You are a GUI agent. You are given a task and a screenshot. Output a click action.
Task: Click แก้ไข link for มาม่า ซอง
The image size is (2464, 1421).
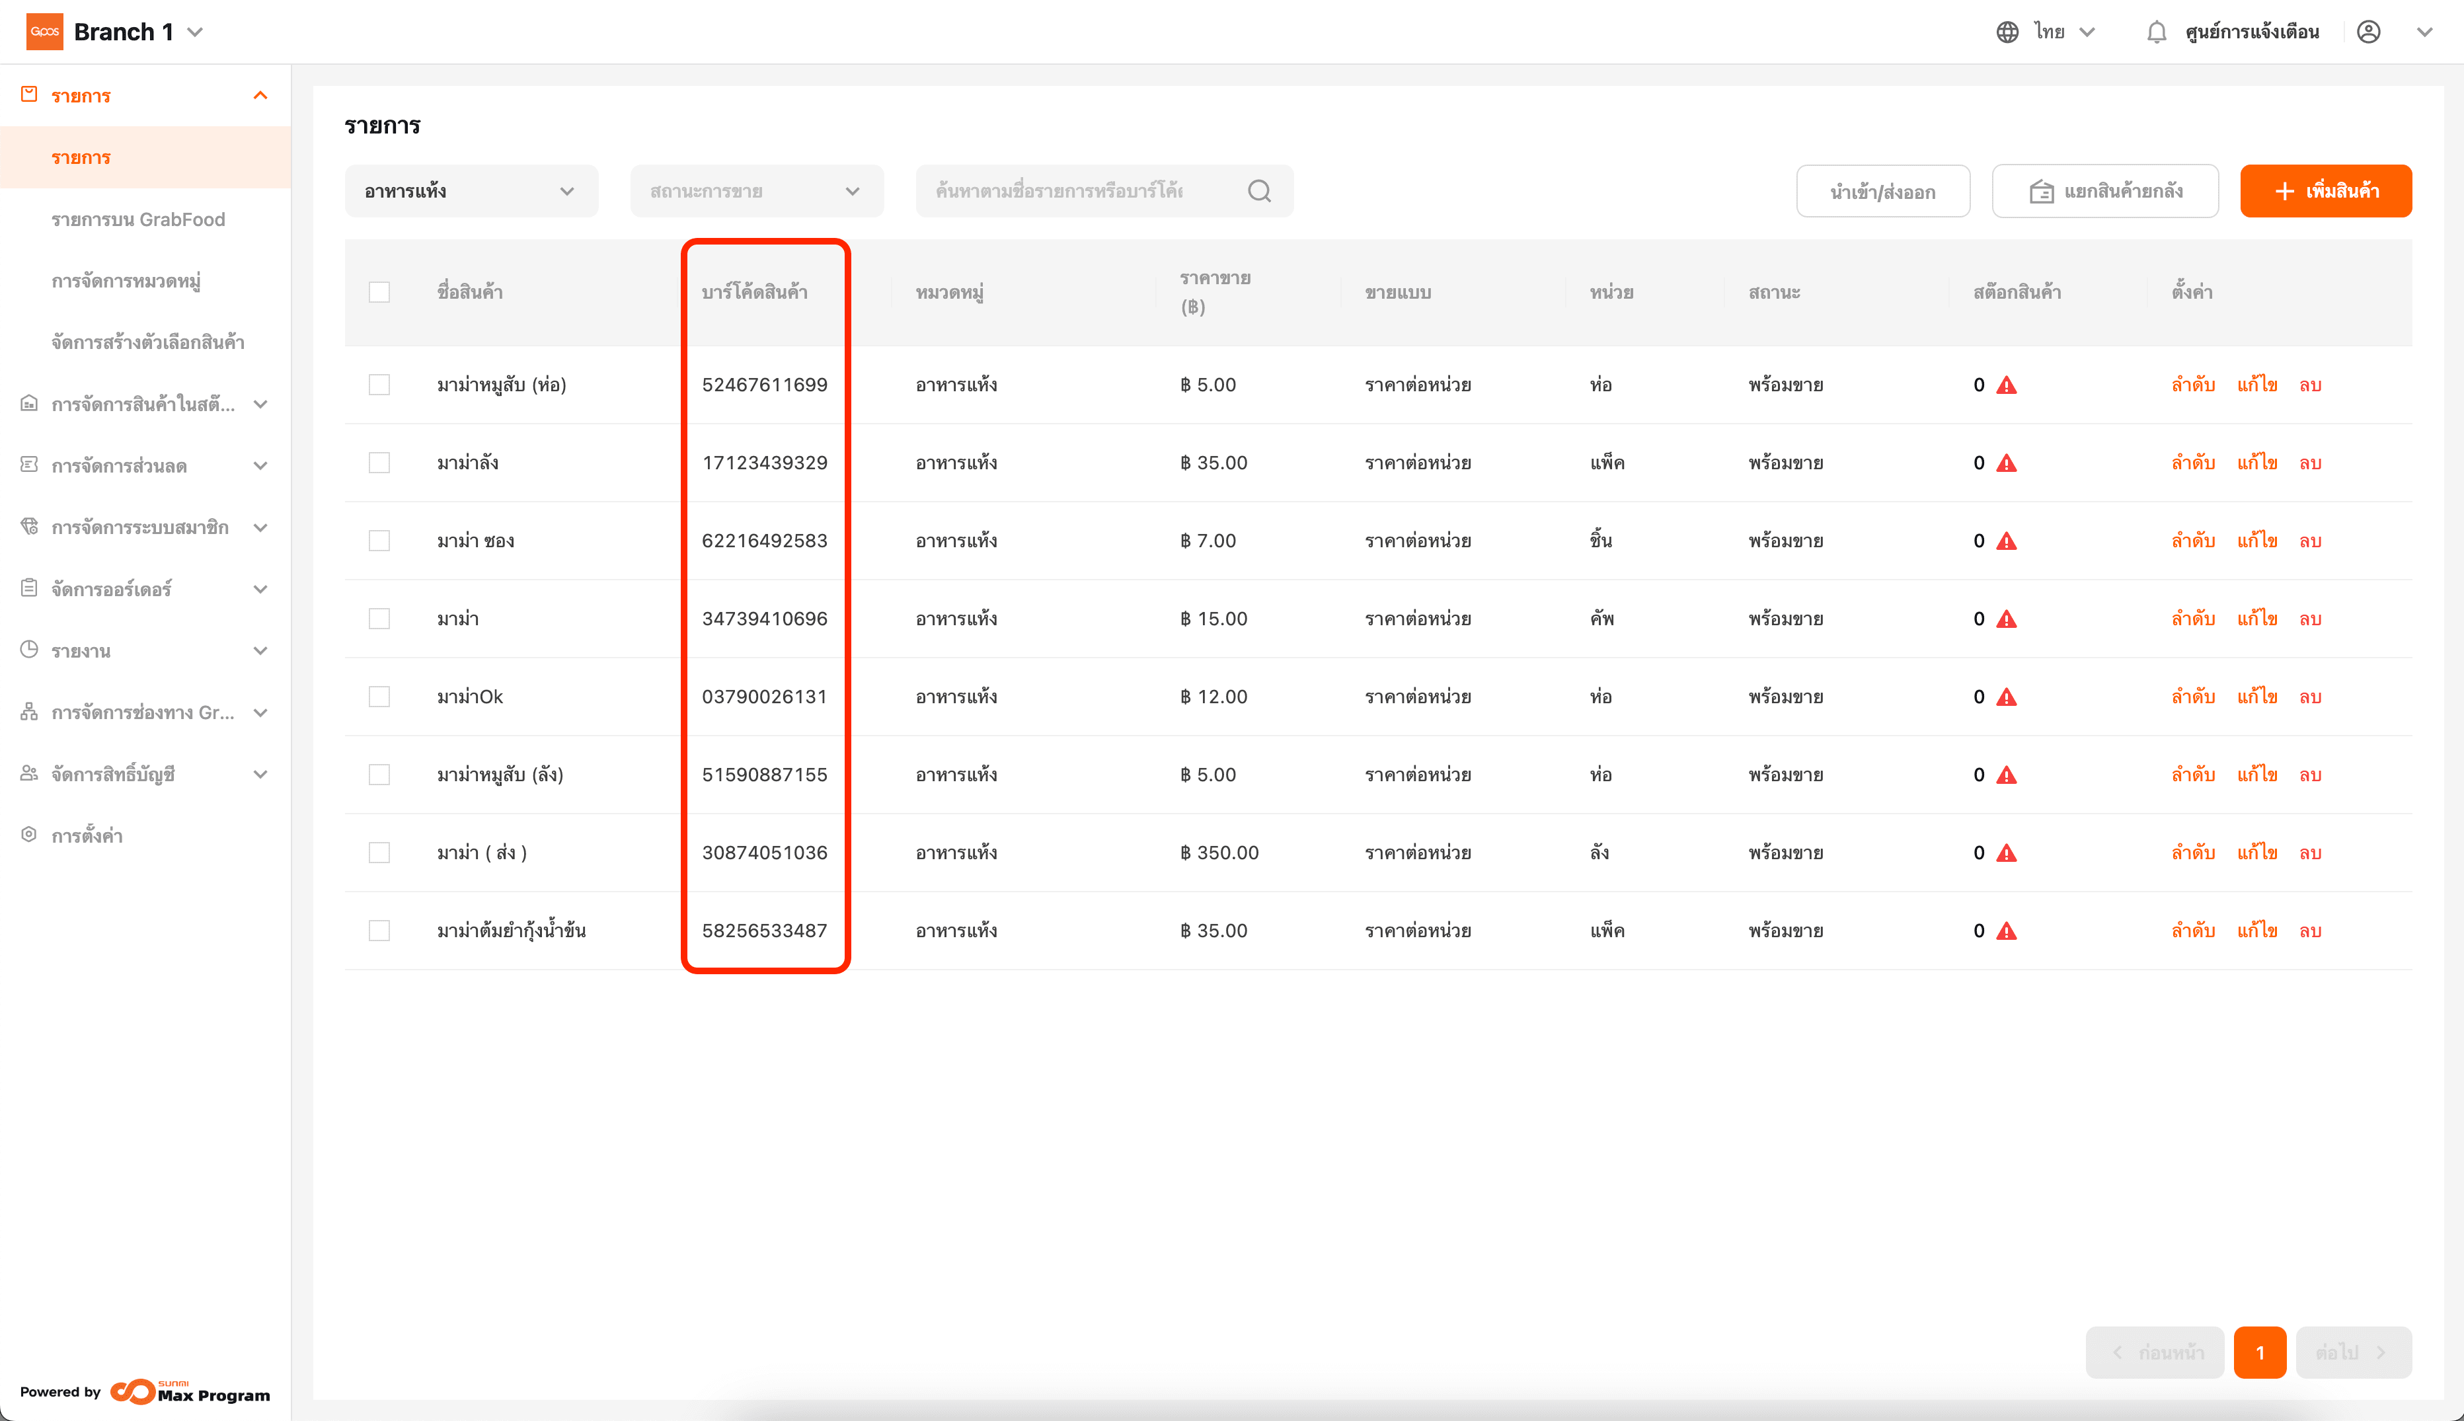[x=2257, y=542]
